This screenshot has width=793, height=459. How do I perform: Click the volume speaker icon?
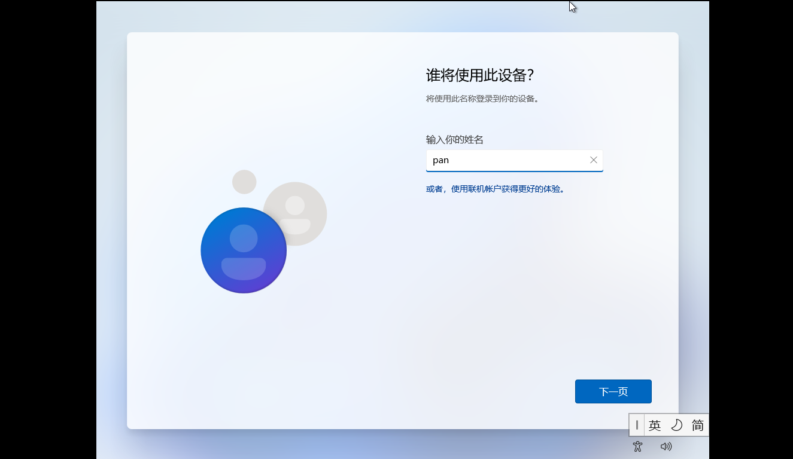666,446
